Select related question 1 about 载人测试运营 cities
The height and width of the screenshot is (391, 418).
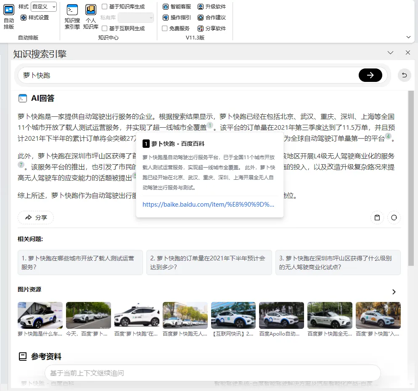point(80,262)
